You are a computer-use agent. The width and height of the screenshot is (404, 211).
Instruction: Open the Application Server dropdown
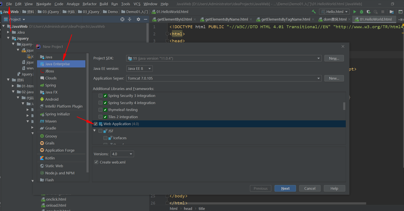coord(224,78)
